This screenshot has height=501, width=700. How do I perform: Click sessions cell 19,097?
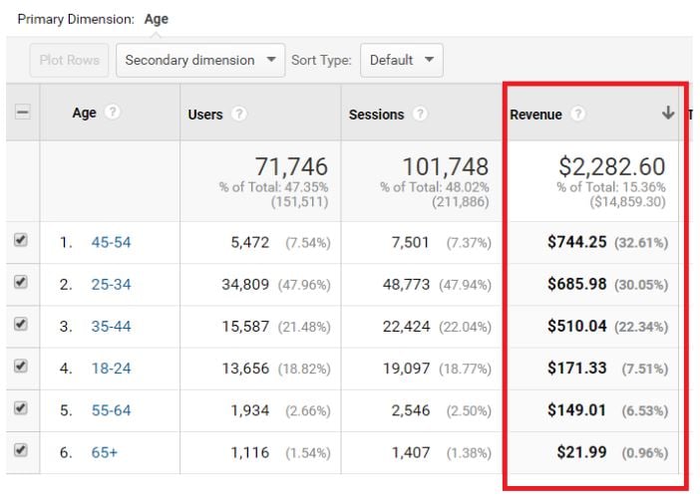point(406,369)
